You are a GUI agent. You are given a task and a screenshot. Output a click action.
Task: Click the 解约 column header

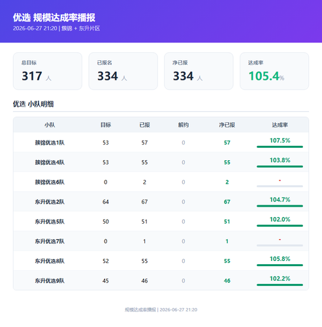pyautogui.click(x=184, y=125)
